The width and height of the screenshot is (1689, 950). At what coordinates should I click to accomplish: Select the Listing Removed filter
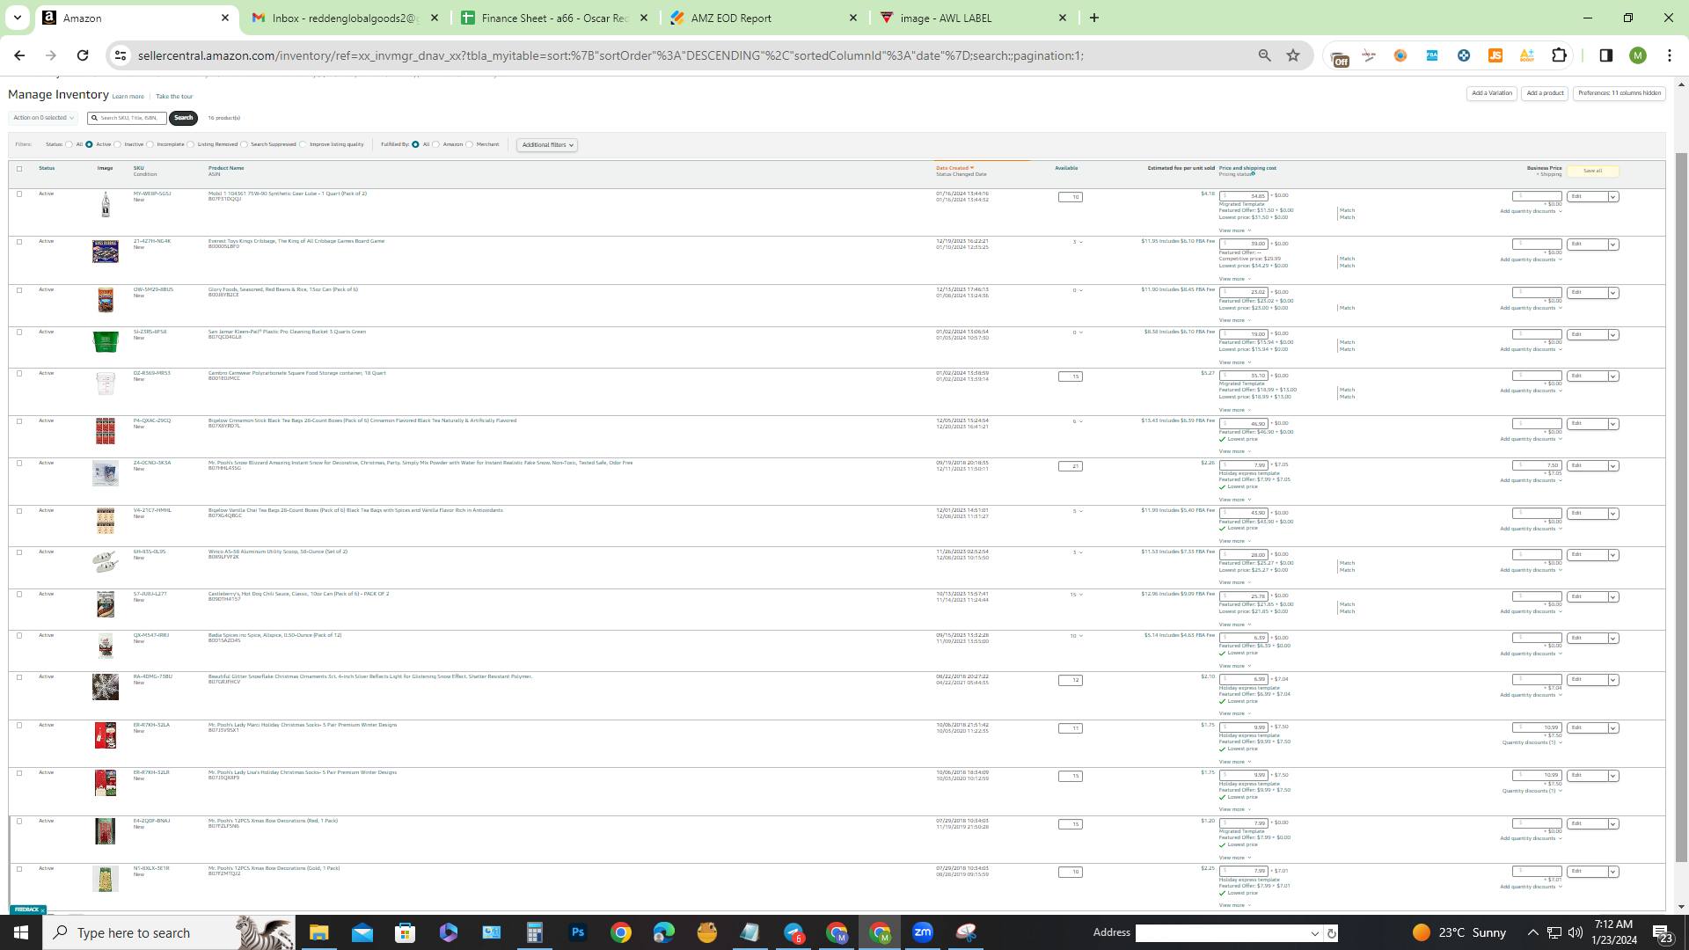(190, 144)
